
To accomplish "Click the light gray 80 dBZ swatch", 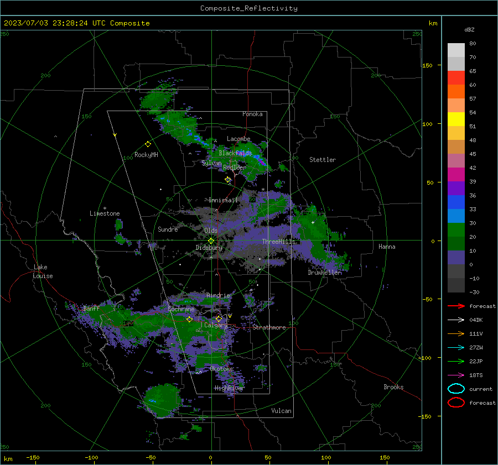I will coord(456,50).
